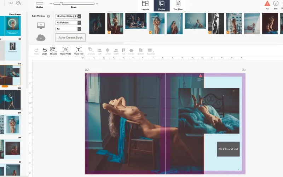Select the Place Text tool
The height and width of the screenshot is (177, 283).
pyautogui.click(x=79, y=50)
